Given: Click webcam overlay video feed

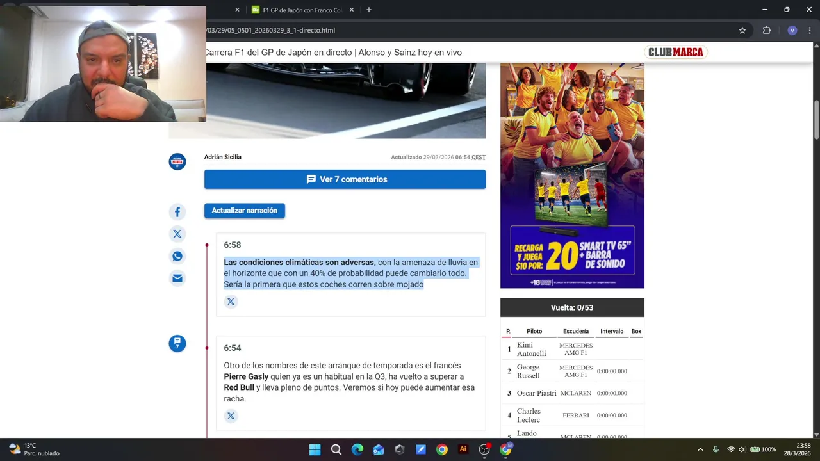Looking at the screenshot, I should 103,64.
